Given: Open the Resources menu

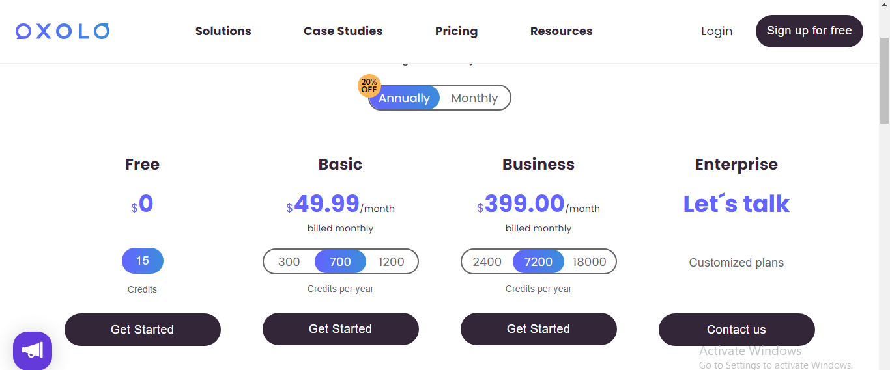Looking at the screenshot, I should (x=562, y=31).
